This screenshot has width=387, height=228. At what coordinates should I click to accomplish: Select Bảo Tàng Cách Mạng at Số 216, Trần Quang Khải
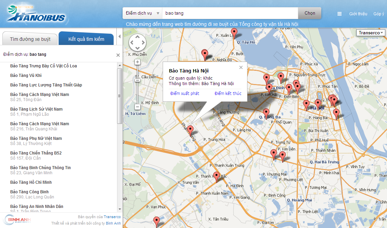39,126
